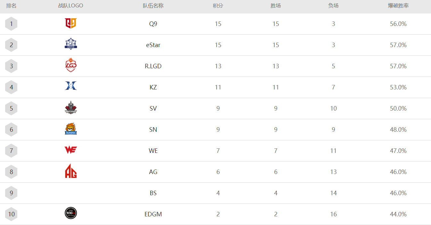The image size is (431, 225).
Task: Click the 队伍名称 column header
Action: click(153, 6)
